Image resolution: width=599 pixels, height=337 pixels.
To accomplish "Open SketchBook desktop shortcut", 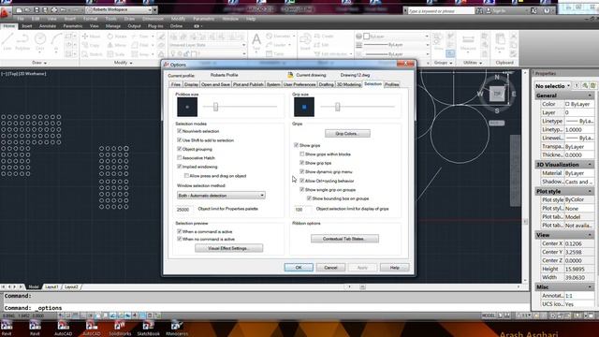I will click(148, 329).
